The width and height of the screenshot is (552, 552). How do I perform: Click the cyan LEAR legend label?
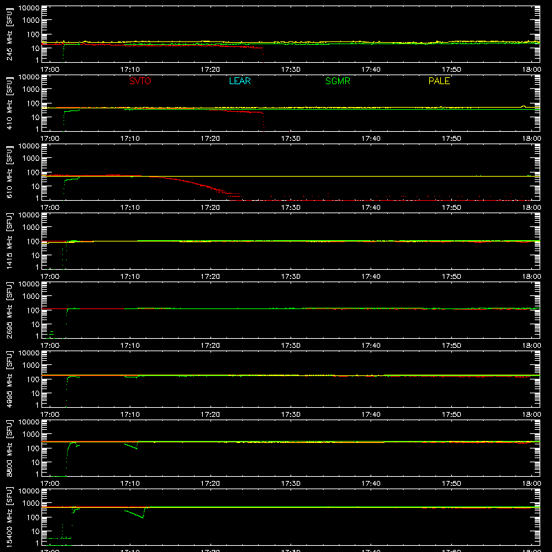(x=239, y=81)
